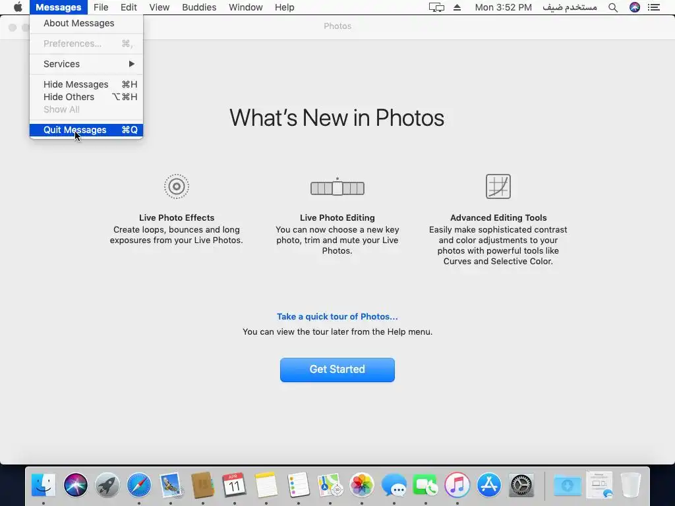
Task: Click the Advanced Editing Tools heading
Action: coord(498,217)
